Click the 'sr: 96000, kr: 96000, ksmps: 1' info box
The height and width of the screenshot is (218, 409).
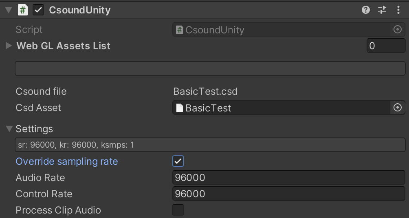click(x=210, y=145)
